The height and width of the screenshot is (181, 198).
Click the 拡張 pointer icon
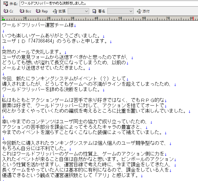point(55,11)
